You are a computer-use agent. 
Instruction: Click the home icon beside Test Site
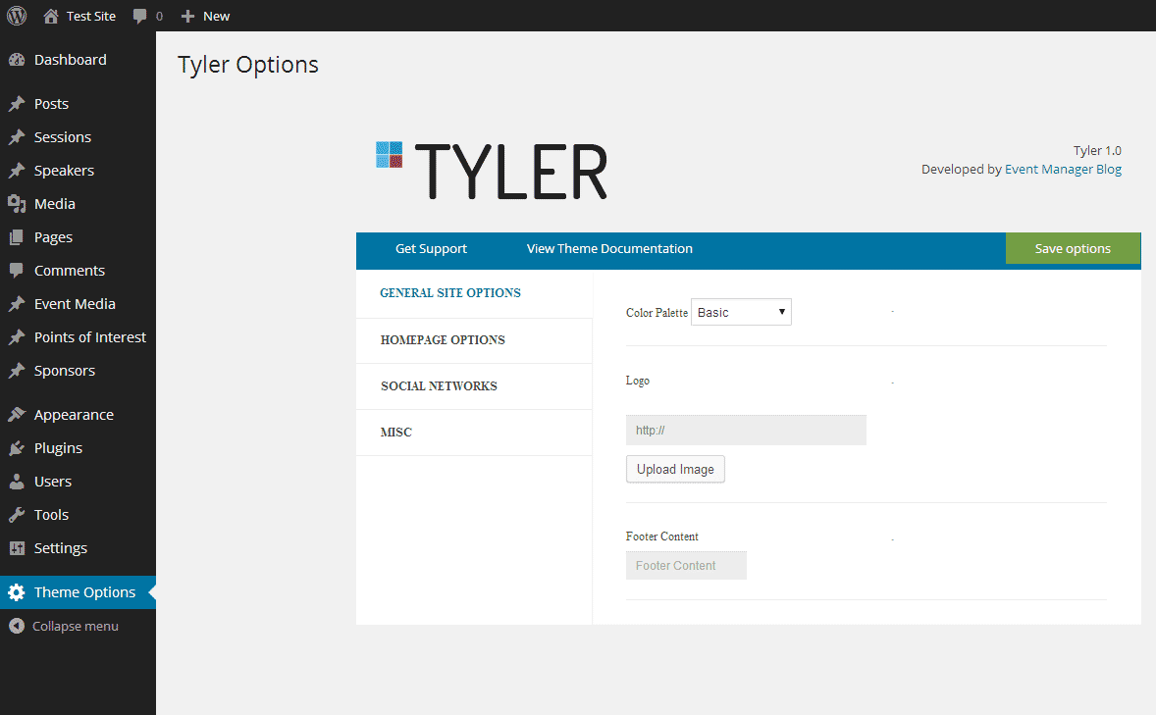click(x=51, y=17)
